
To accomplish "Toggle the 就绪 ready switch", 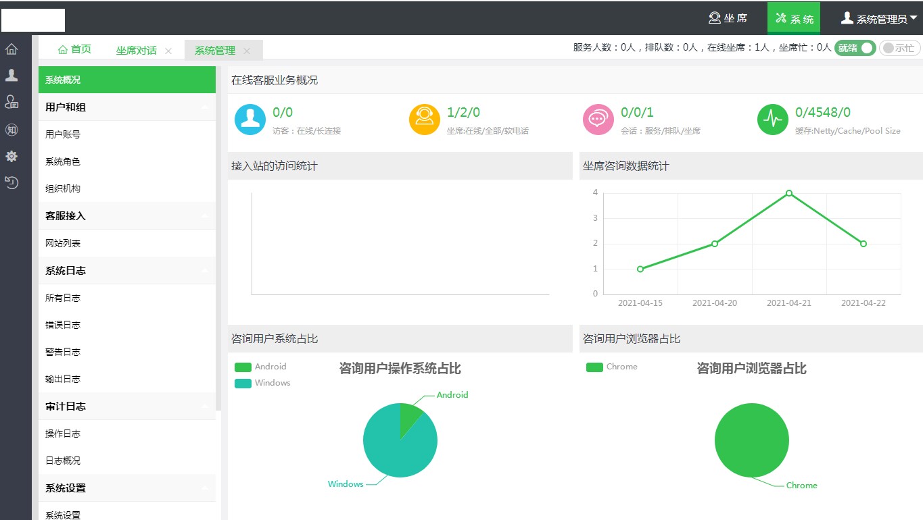I will pos(855,48).
